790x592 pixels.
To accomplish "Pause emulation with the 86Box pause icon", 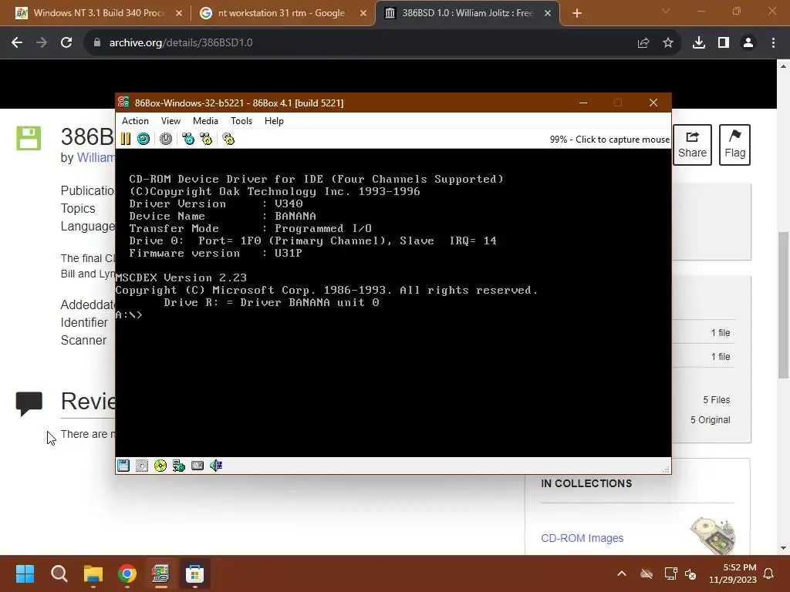I will [x=126, y=139].
